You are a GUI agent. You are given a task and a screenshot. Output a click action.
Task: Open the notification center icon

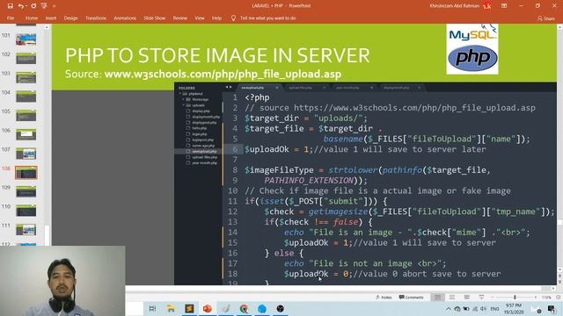pos(552,308)
